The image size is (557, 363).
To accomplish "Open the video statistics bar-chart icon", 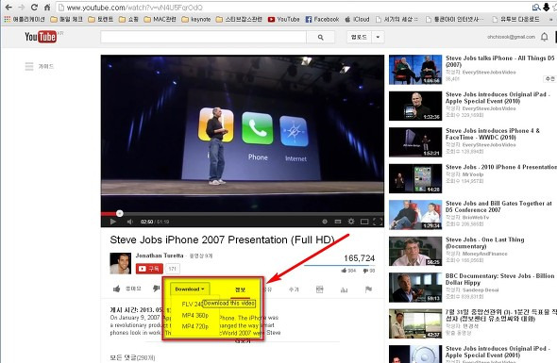I will 344,289.
